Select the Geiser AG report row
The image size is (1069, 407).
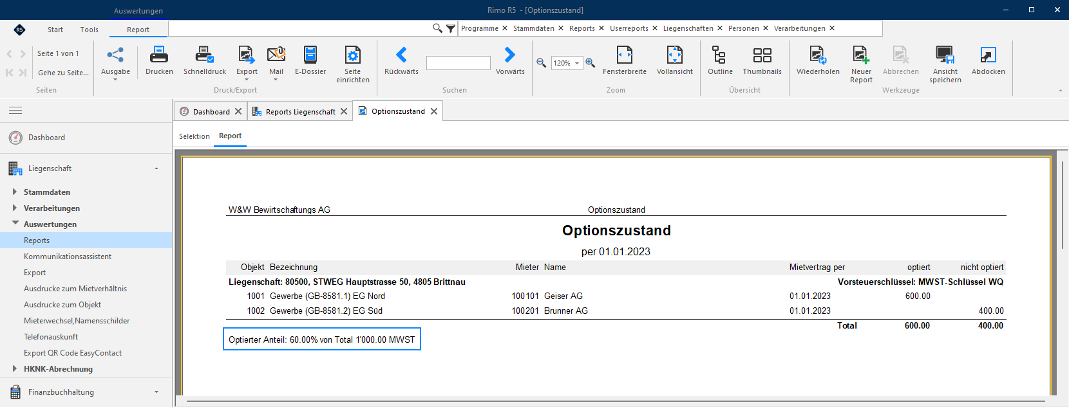pyautogui.click(x=616, y=296)
